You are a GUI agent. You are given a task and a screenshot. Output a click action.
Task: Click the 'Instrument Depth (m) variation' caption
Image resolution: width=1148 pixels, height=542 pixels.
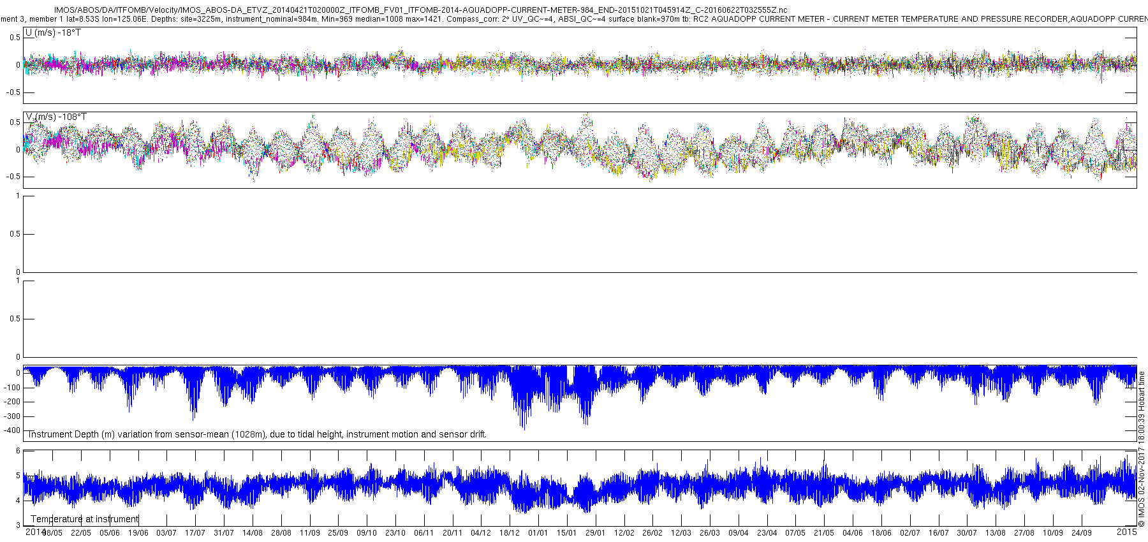click(257, 434)
